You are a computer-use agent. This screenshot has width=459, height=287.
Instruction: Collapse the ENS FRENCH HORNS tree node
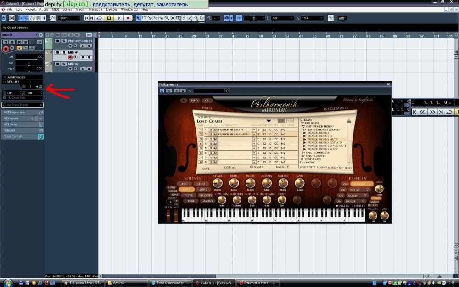click(x=303, y=127)
